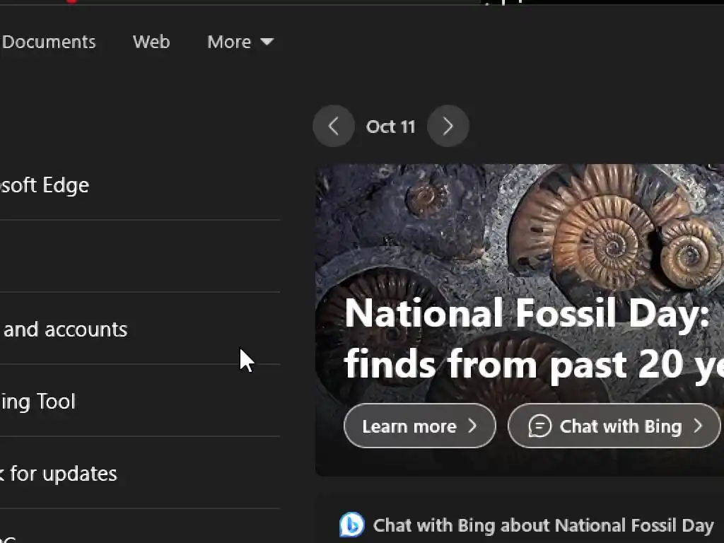Viewport: 724px width, 543px height.
Task: Open the More search filters menu
Action: [x=229, y=42]
